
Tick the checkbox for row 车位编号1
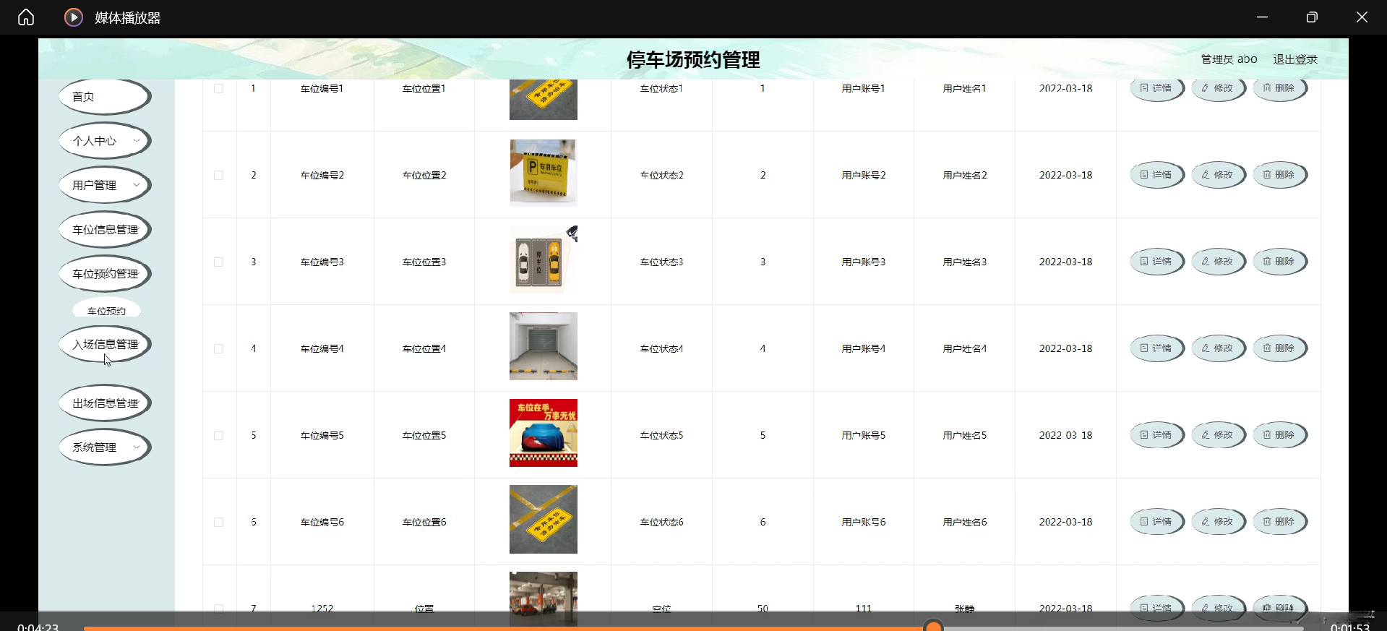(219, 88)
